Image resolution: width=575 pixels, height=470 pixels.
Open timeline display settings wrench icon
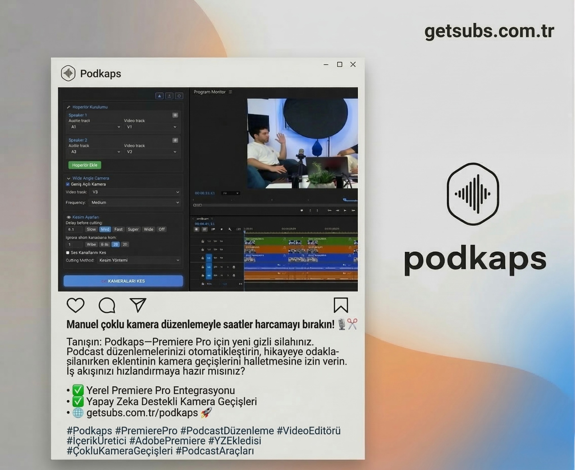pos(230,230)
